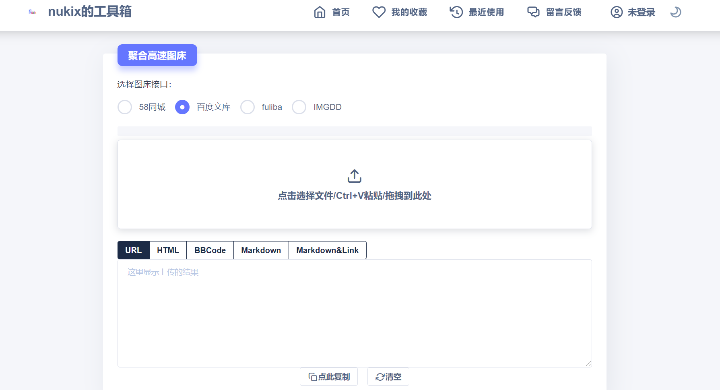Image resolution: width=720 pixels, height=390 pixels.
Task: Click the 聚合高速图床 title badge
Action: click(x=157, y=56)
